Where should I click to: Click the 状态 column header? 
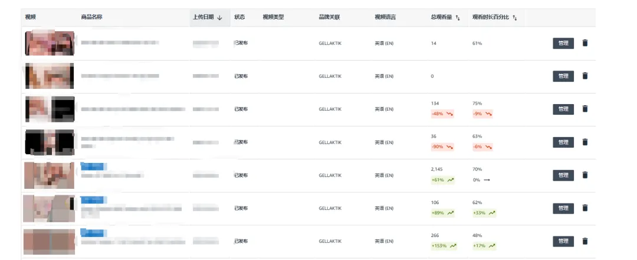point(239,17)
